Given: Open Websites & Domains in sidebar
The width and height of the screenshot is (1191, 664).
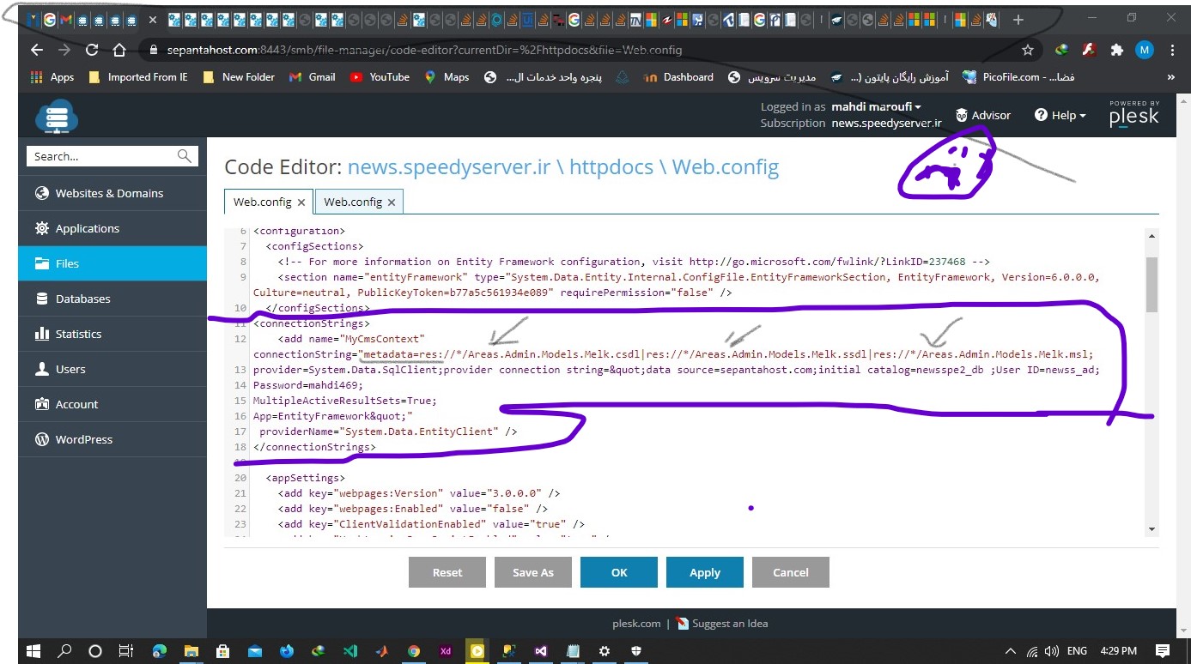Looking at the screenshot, I should click(x=112, y=193).
